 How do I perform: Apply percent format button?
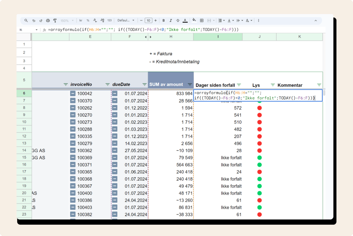(x=88, y=20)
